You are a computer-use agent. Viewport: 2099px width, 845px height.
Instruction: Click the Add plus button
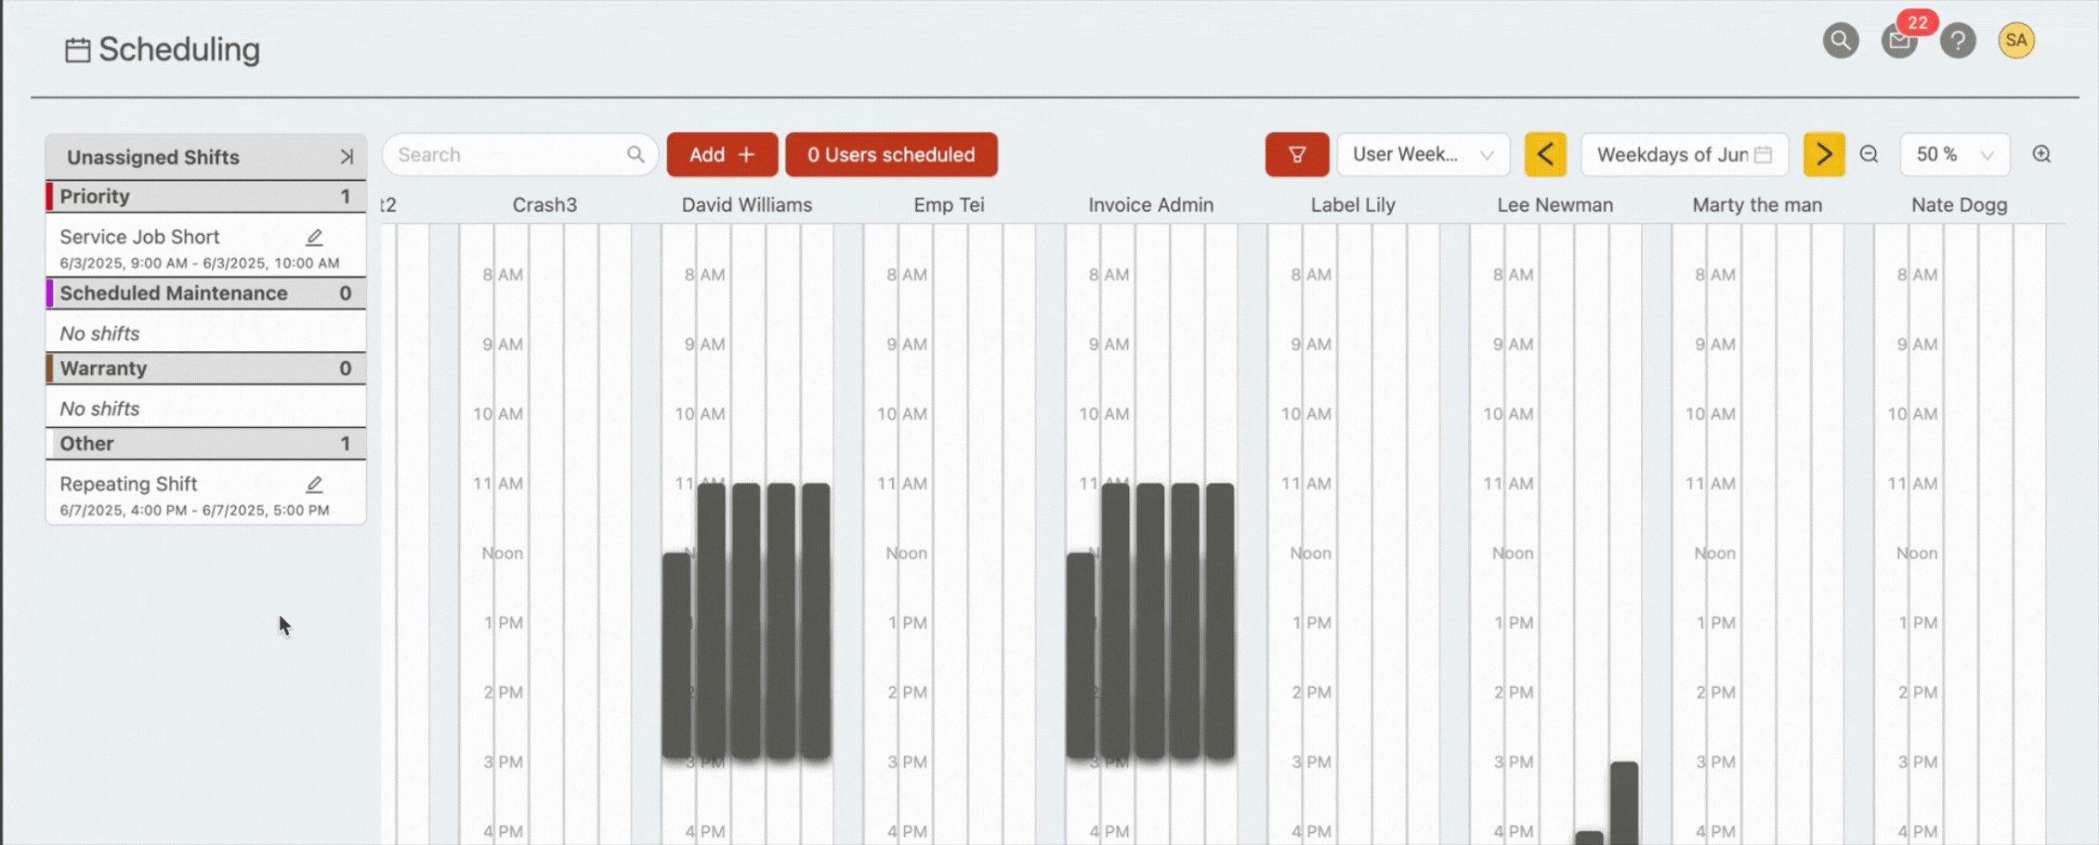722,154
